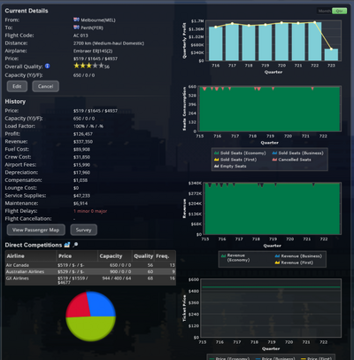This screenshot has width=354, height=360.
Task: Click the flag icon beside Perth(PER)
Action: click(76, 27)
